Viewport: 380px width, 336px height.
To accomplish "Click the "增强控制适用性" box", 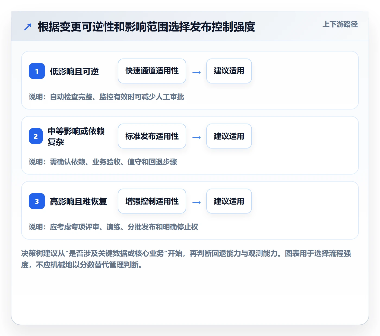I will click(152, 201).
